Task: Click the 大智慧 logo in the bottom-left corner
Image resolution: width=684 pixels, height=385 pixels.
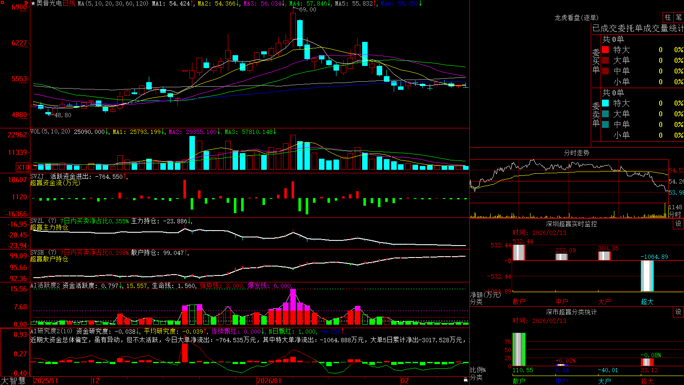Action: click(13, 381)
